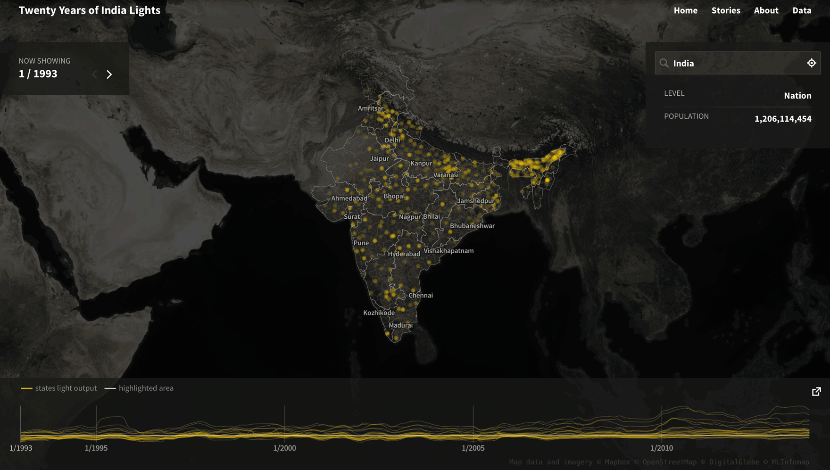
Task: Click the locate-me crosshair icon
Action: coord(812,63)
